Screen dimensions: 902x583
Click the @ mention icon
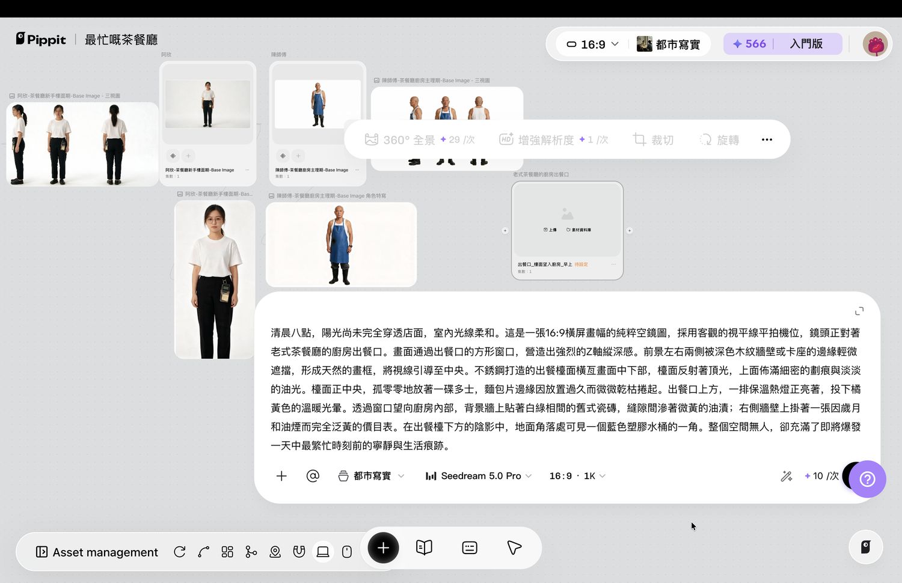click(x=313, y=476)
